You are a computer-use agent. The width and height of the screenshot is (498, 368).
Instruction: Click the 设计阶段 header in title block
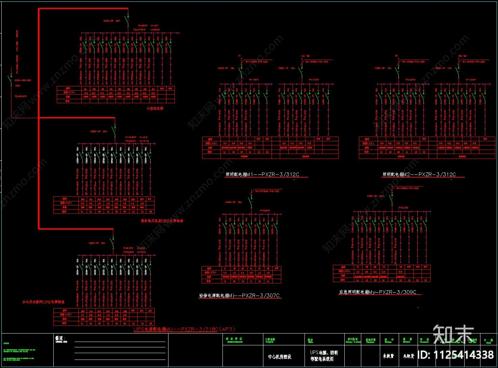coord(352,339)
